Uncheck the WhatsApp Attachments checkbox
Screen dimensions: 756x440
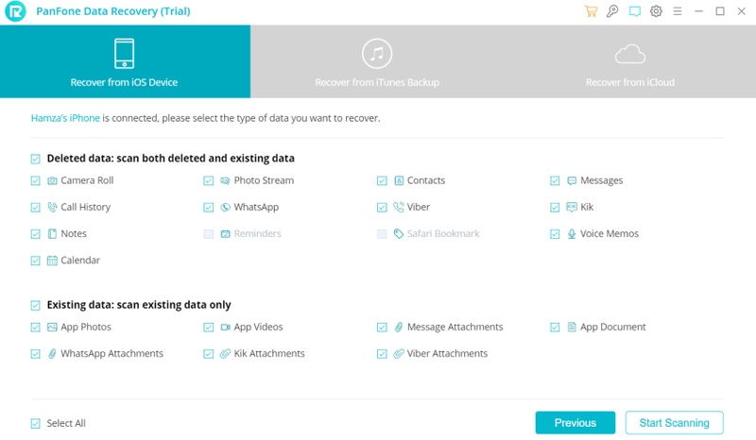coord(35,354)
